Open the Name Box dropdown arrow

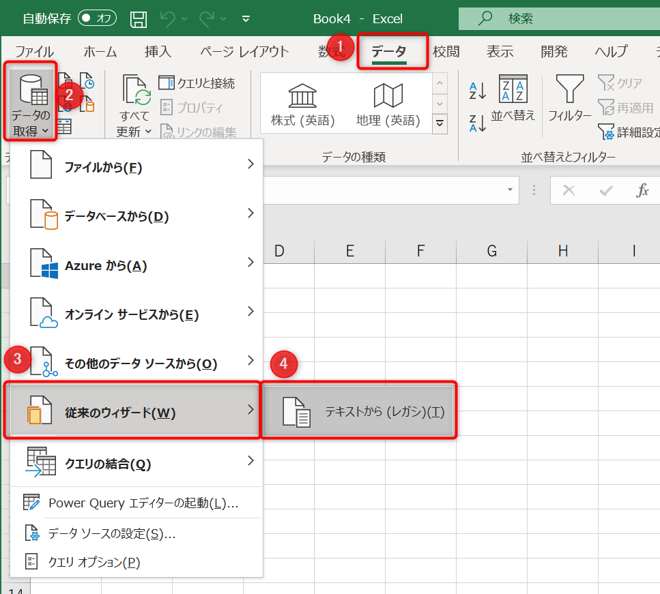coord(510,190)
